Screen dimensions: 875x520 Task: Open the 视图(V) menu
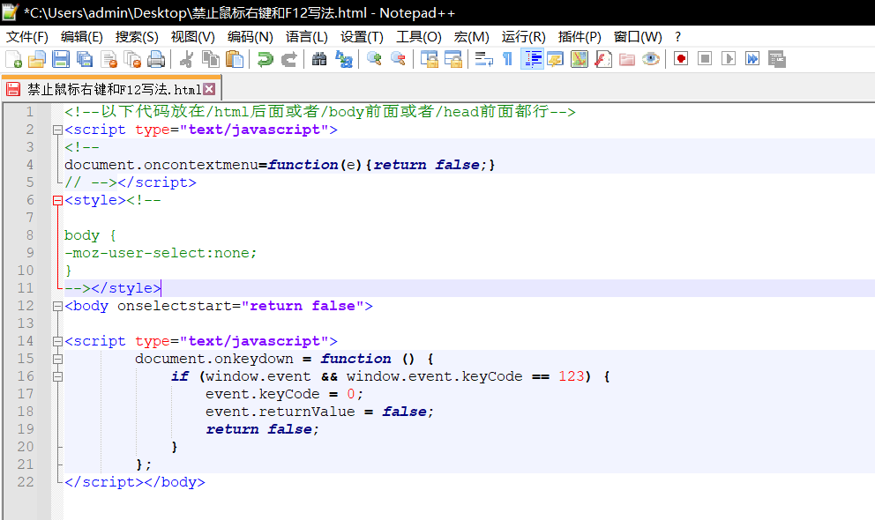click(x=192, y=37)
